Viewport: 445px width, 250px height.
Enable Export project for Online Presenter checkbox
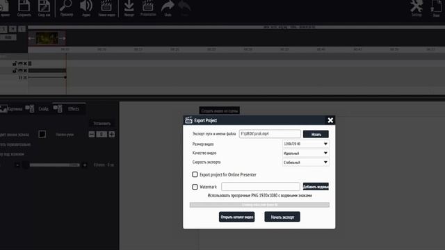tap(195, 174)
